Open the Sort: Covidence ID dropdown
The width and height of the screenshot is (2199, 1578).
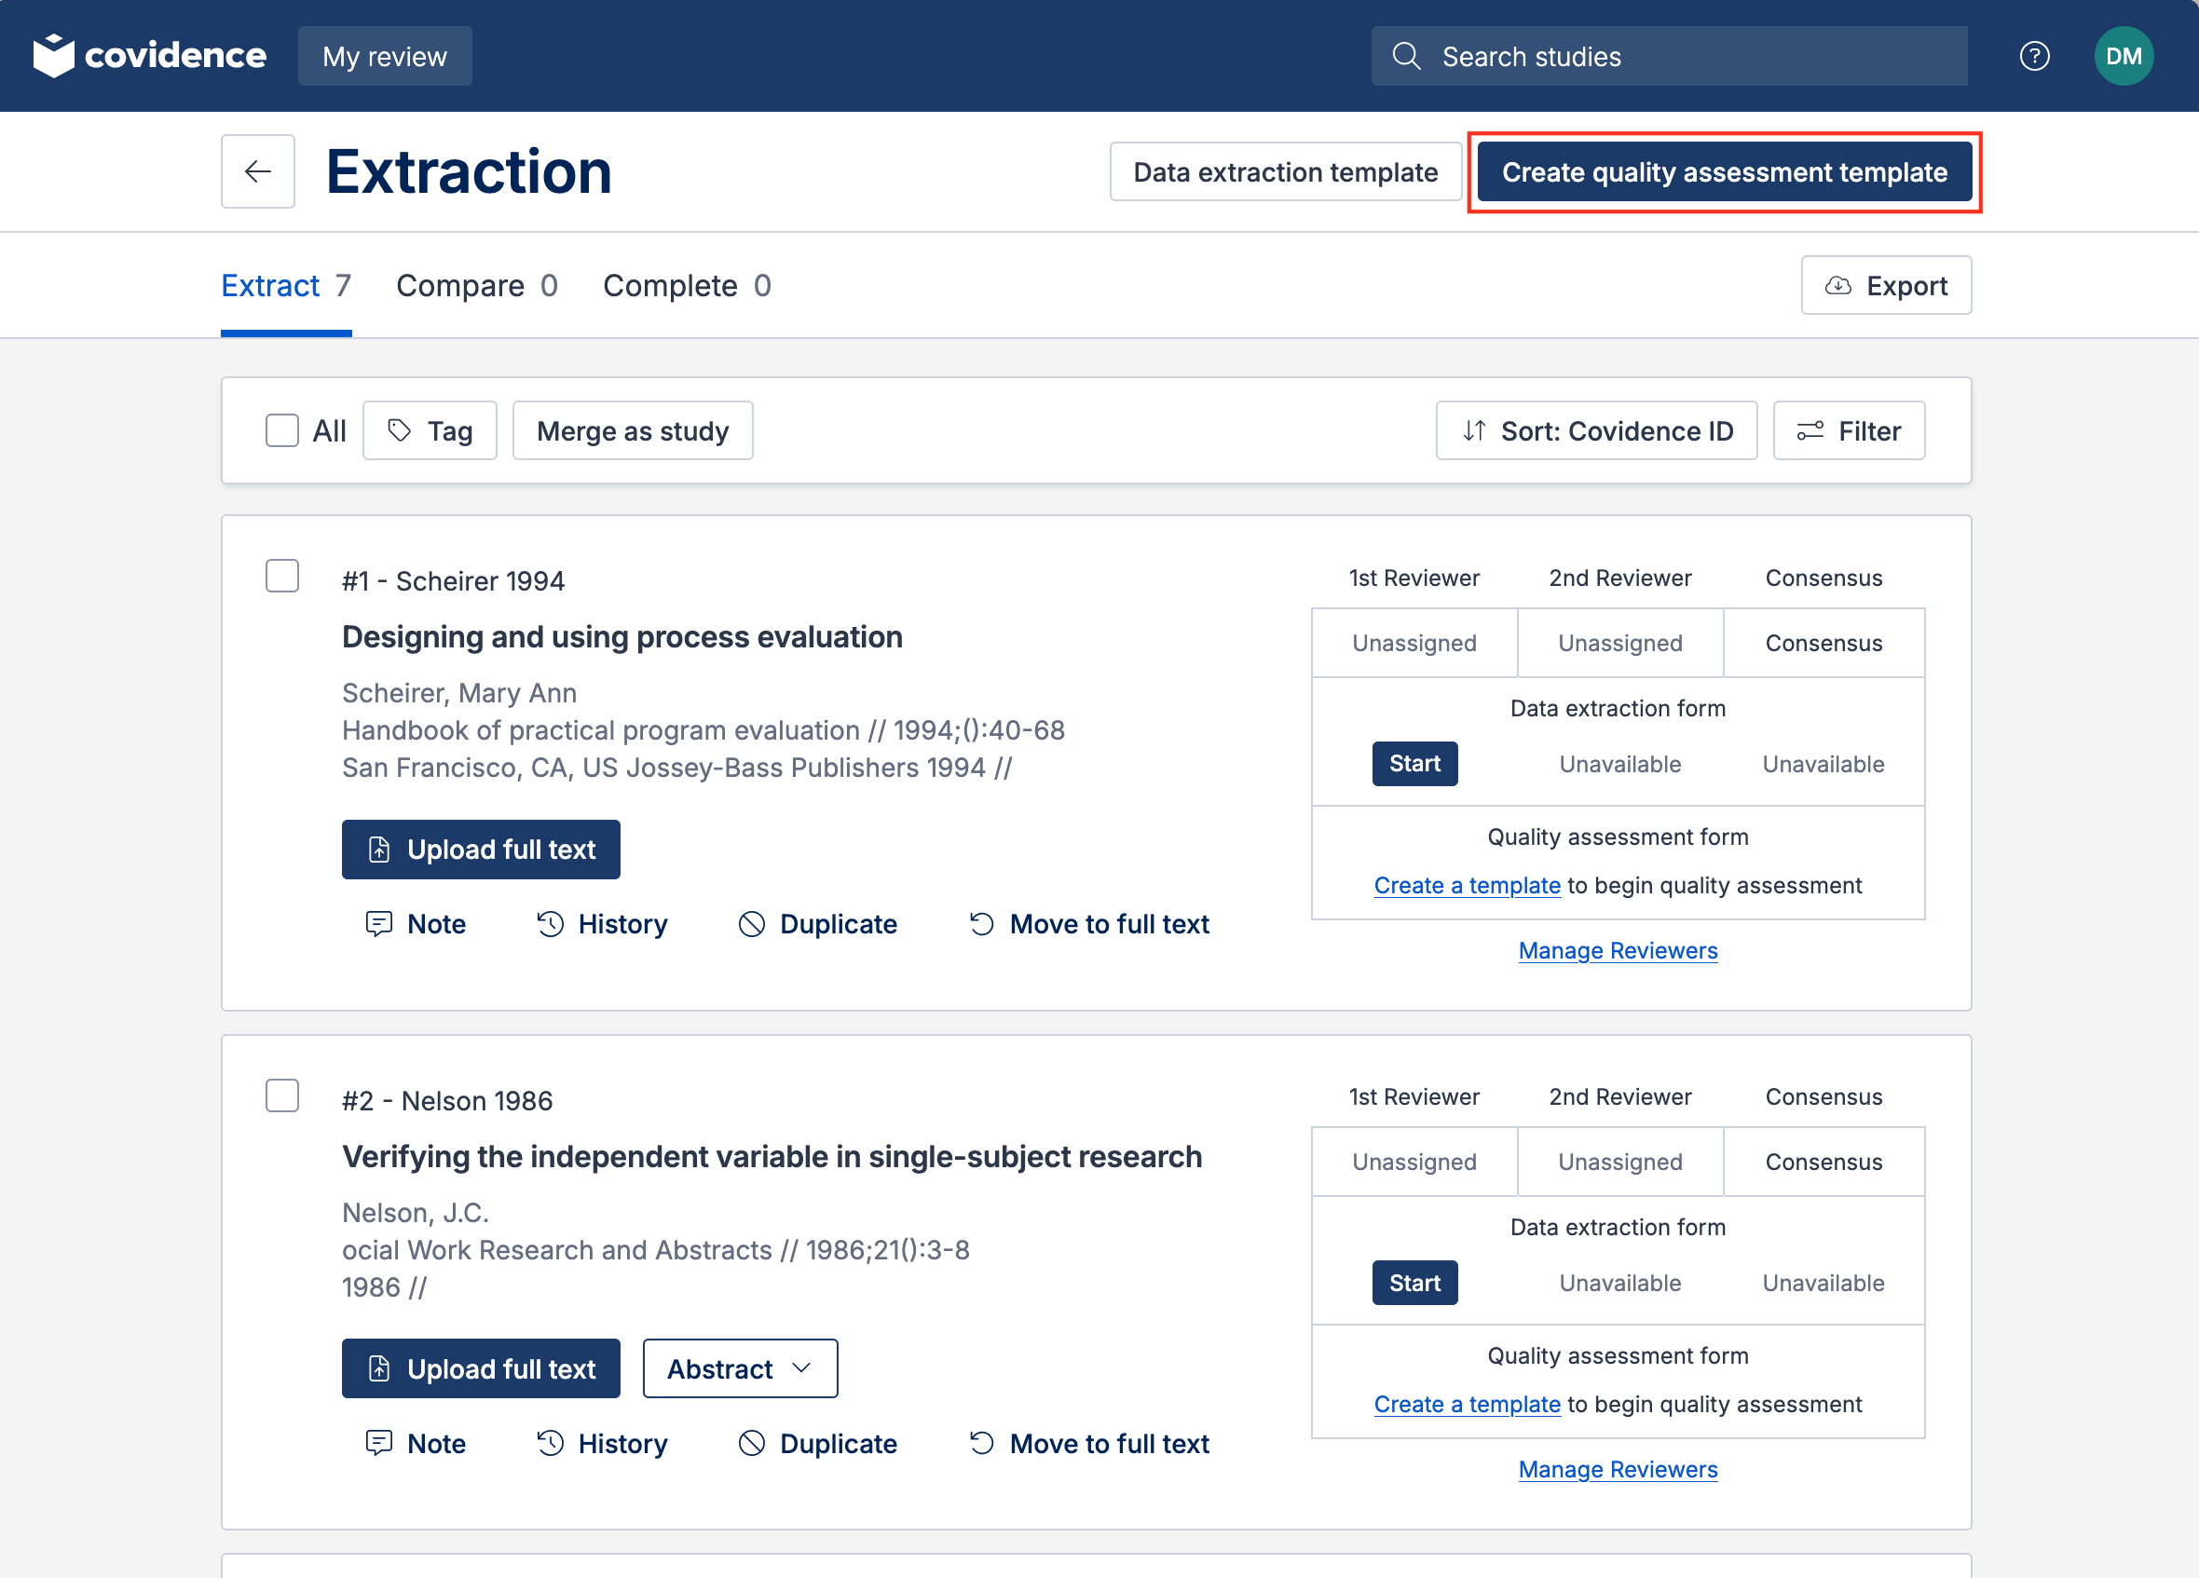(x=1596, y=430)
